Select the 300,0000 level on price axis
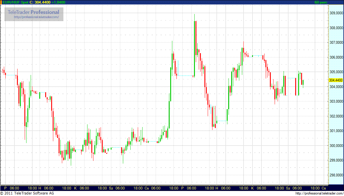344x196 pixels. [336, 146]
